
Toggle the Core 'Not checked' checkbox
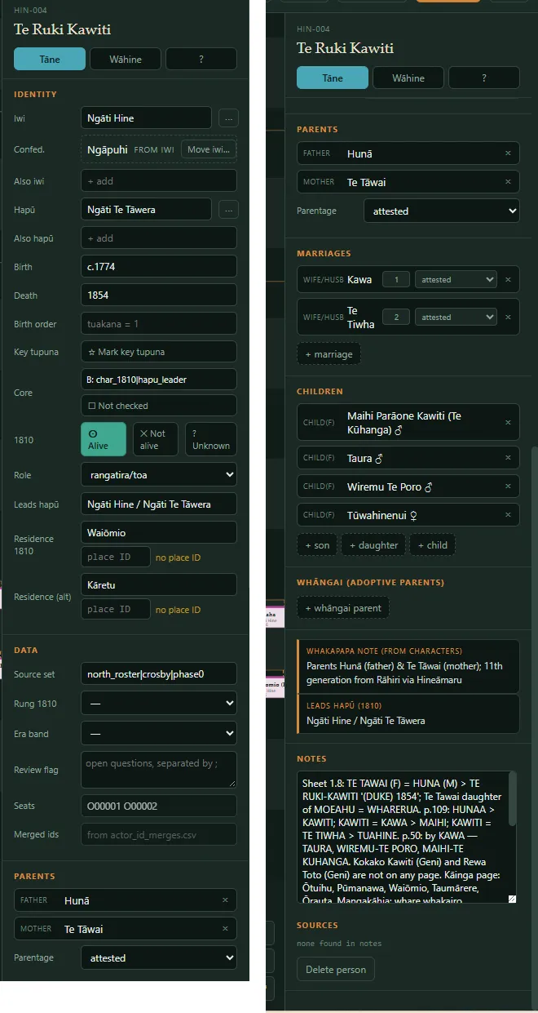pos(159,406)
